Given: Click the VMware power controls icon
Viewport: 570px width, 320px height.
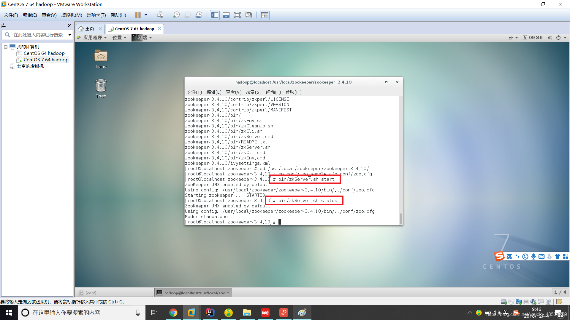Looking at the screenshot, I should click(138, 15).
